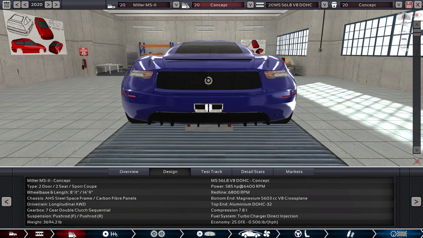Click the next-page arrow right of stats panel
The width and height of the screenshot is (423, 238).
click(x=416, y=201)
